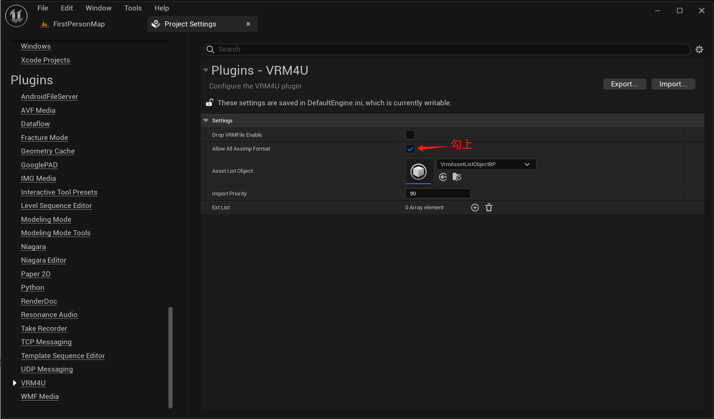Click the Export... button

(x=625, y=84)
